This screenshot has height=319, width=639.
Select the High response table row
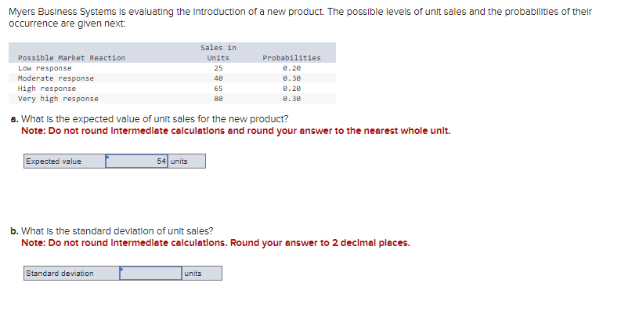(x=172, y=89)
